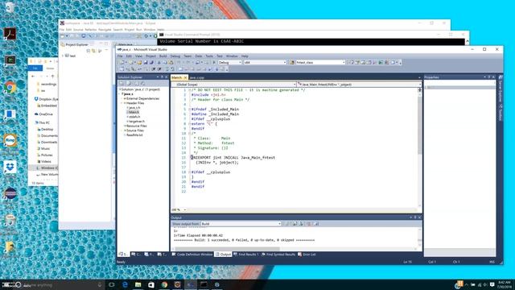Click the Find in Files icon beside the find box
515x290 pixels.
(291, 63)
